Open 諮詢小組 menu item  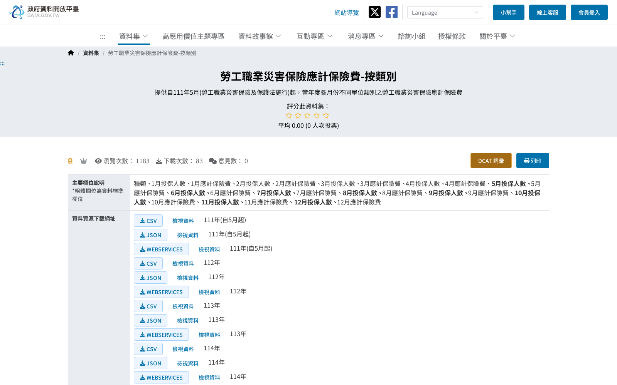point(412,36)
